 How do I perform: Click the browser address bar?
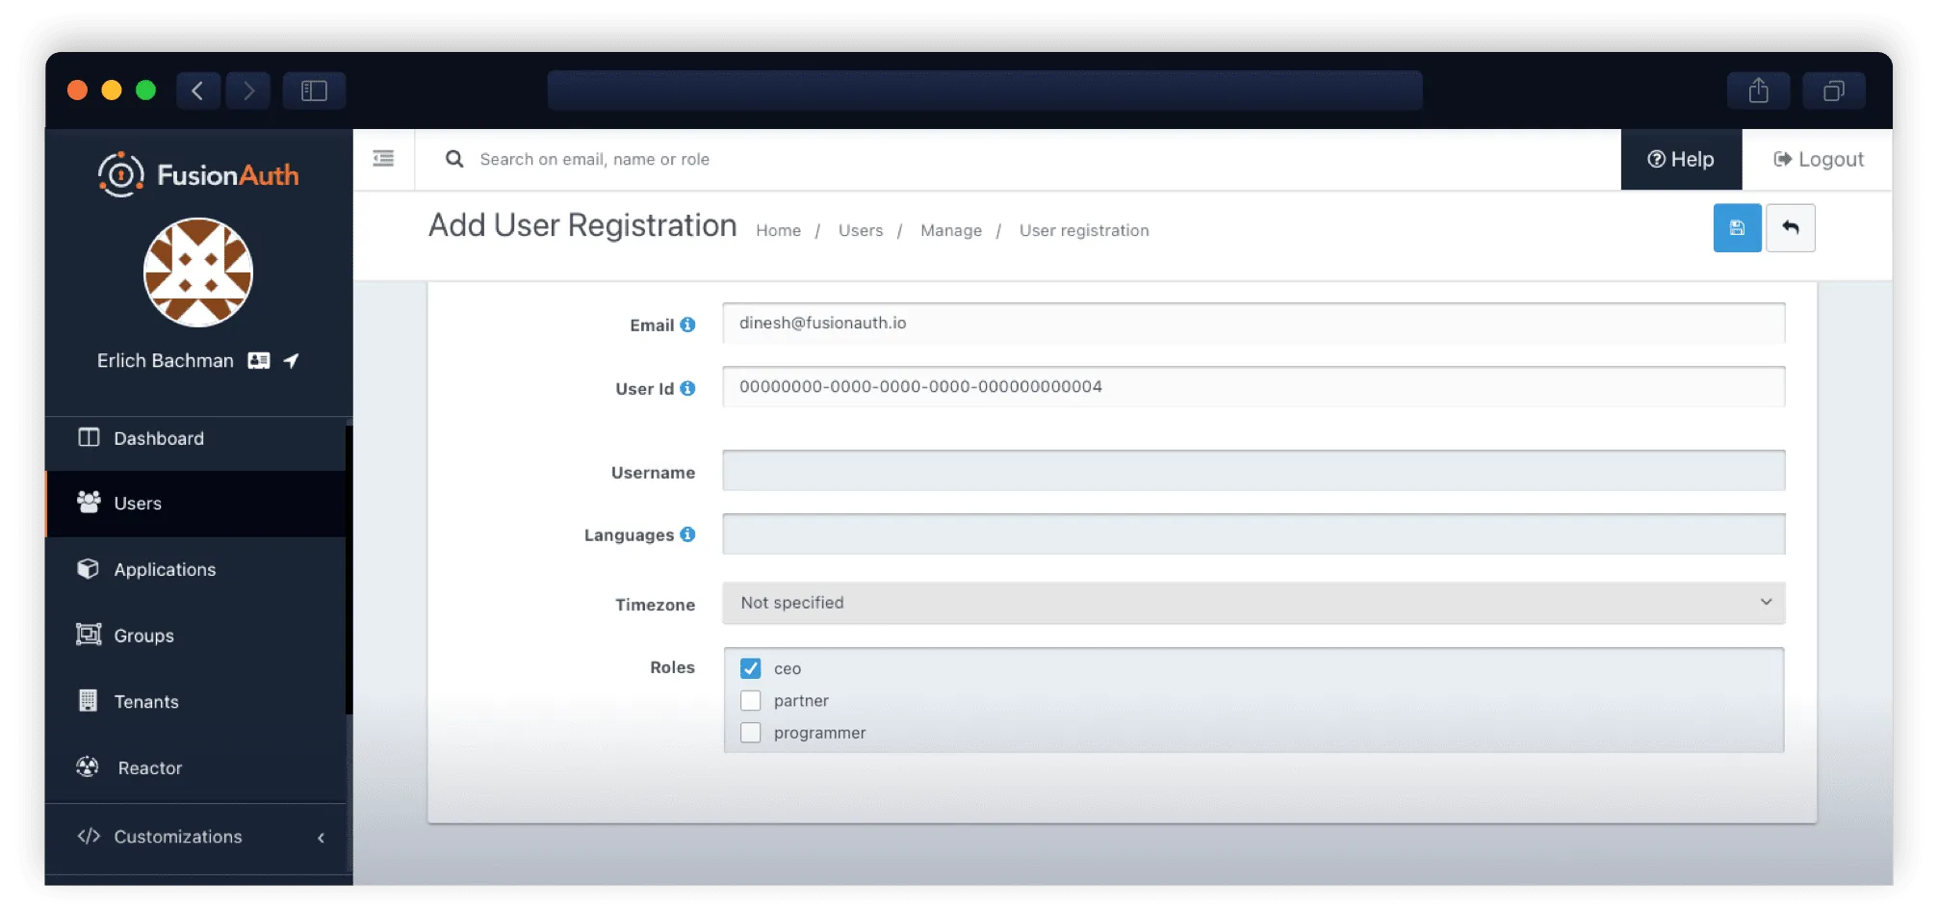(x=985, y=91)
